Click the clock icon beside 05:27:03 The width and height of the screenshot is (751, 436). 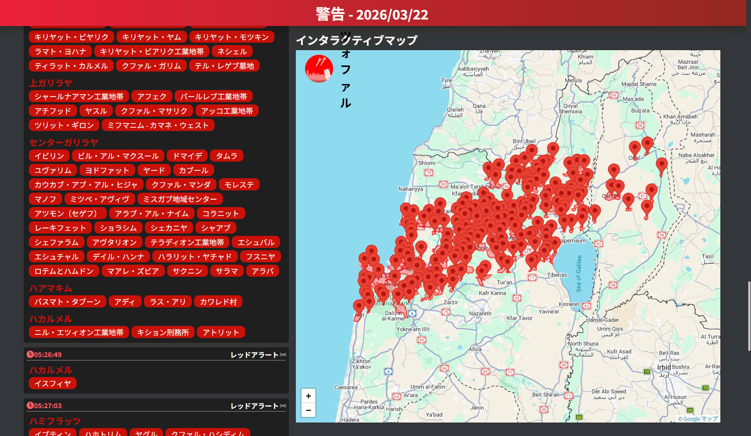tap(30, 405)
